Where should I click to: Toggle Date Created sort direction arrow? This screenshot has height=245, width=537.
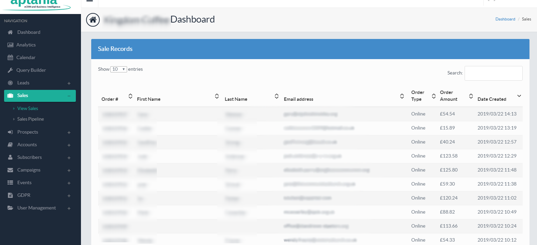pos(519,96)
